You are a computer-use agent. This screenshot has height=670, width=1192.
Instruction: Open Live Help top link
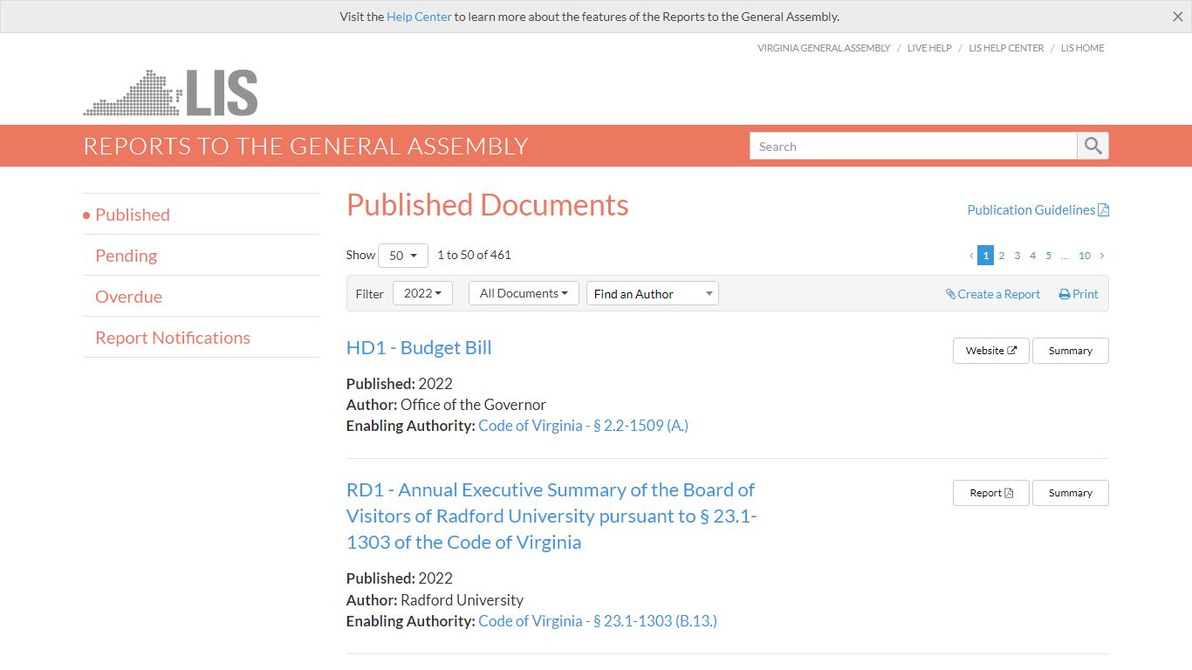pos(929,48)
